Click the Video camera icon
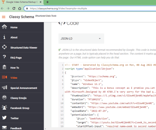 (5, 77)
